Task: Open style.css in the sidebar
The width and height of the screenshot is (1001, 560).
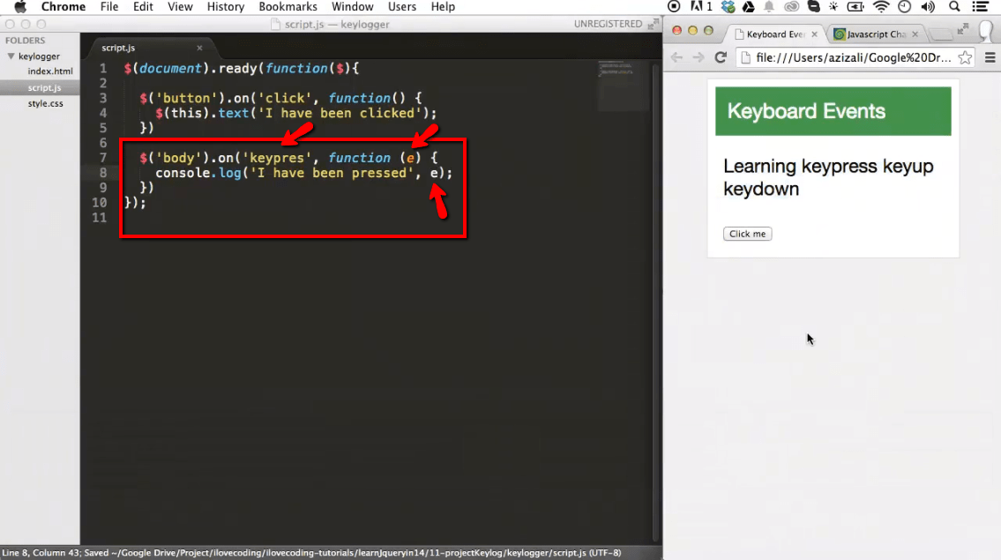Action: [45, 103]
